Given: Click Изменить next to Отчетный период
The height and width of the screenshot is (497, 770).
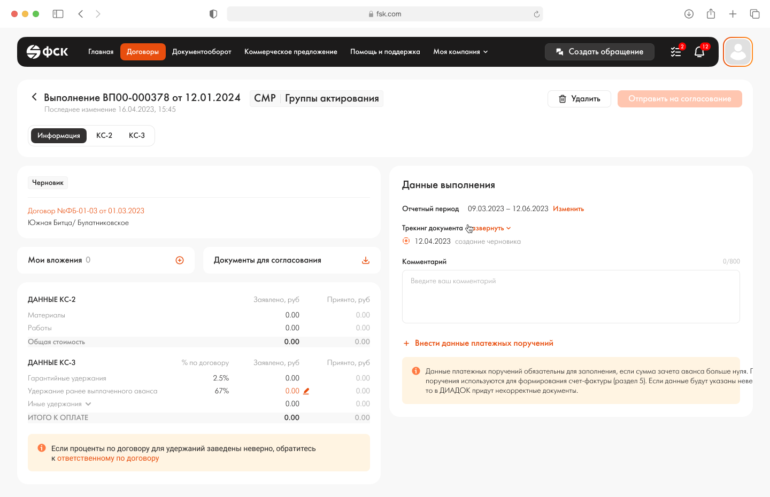Looking at the screenshot, I should click(x=568, y=209).
